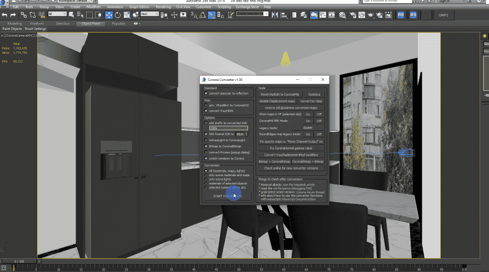The height and width of the screenshot is (272, 489).
Task: Switch to the Modeling ribbon tab
Action: [x=14, y=24]
